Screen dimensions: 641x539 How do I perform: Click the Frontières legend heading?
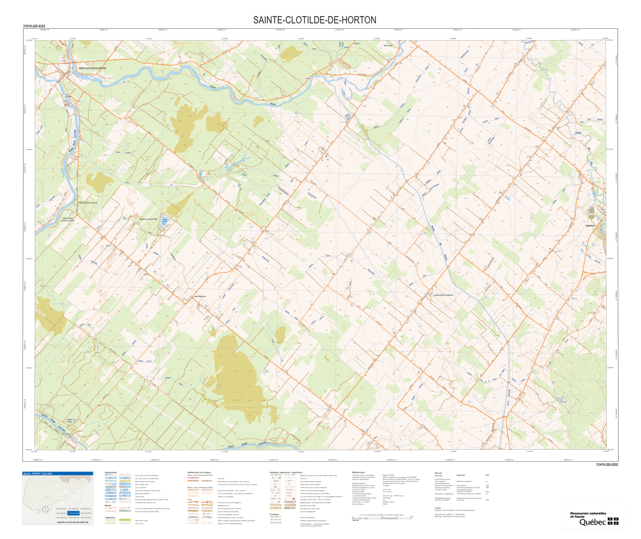[x=275, y=514]
